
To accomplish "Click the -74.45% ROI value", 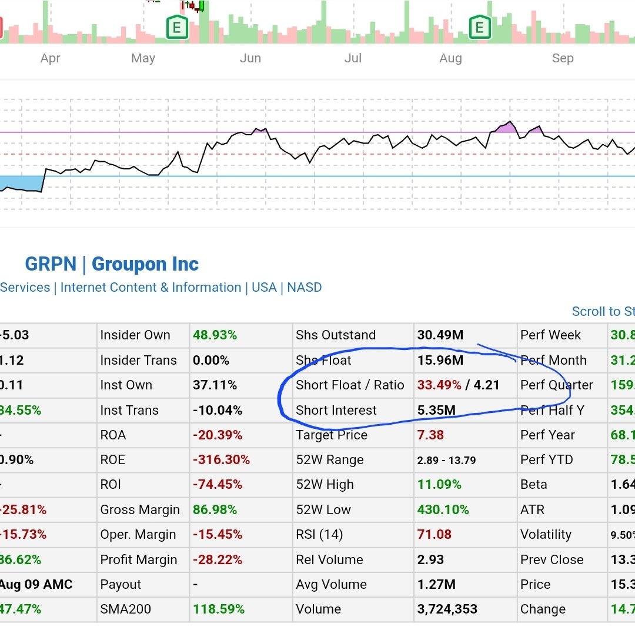I will (x=218, y=485).
